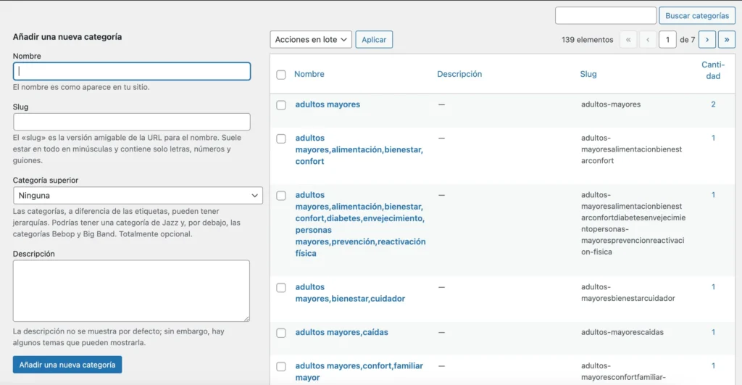Expand the Categoría superior Ninguna dropdown
This screenshot has width=742, height=385.
click(138, 195)
